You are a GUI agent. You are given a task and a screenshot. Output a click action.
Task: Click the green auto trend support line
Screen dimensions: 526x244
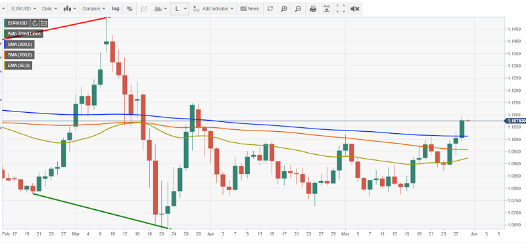tap(100, 211)
